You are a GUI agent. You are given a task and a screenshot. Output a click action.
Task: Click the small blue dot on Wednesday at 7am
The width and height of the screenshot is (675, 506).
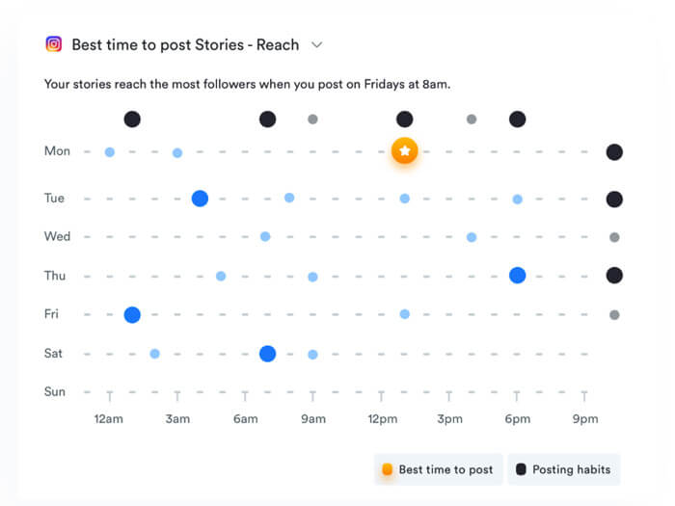[265, 237]
